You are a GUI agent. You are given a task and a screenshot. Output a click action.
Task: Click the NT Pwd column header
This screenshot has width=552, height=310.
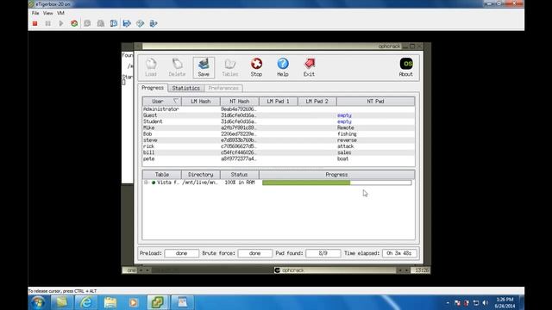click(376, 102)
